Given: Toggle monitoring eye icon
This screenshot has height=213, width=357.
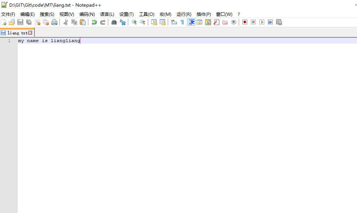Looking at the screenshot, I should pos(234,22).
